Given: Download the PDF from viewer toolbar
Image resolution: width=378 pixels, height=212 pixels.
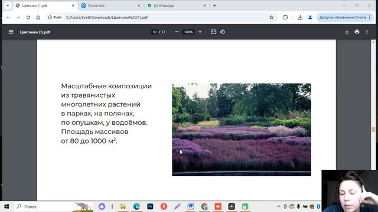Looking at the screenshot, I should (x=347, y=32).
